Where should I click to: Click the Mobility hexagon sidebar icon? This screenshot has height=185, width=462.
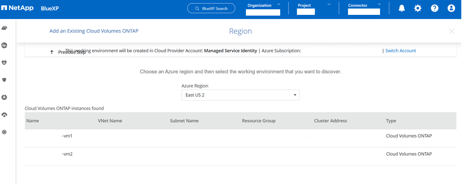pos(4,97)
